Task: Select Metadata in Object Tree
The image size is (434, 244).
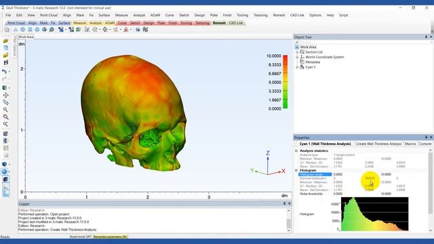Action: coord(313,62)
